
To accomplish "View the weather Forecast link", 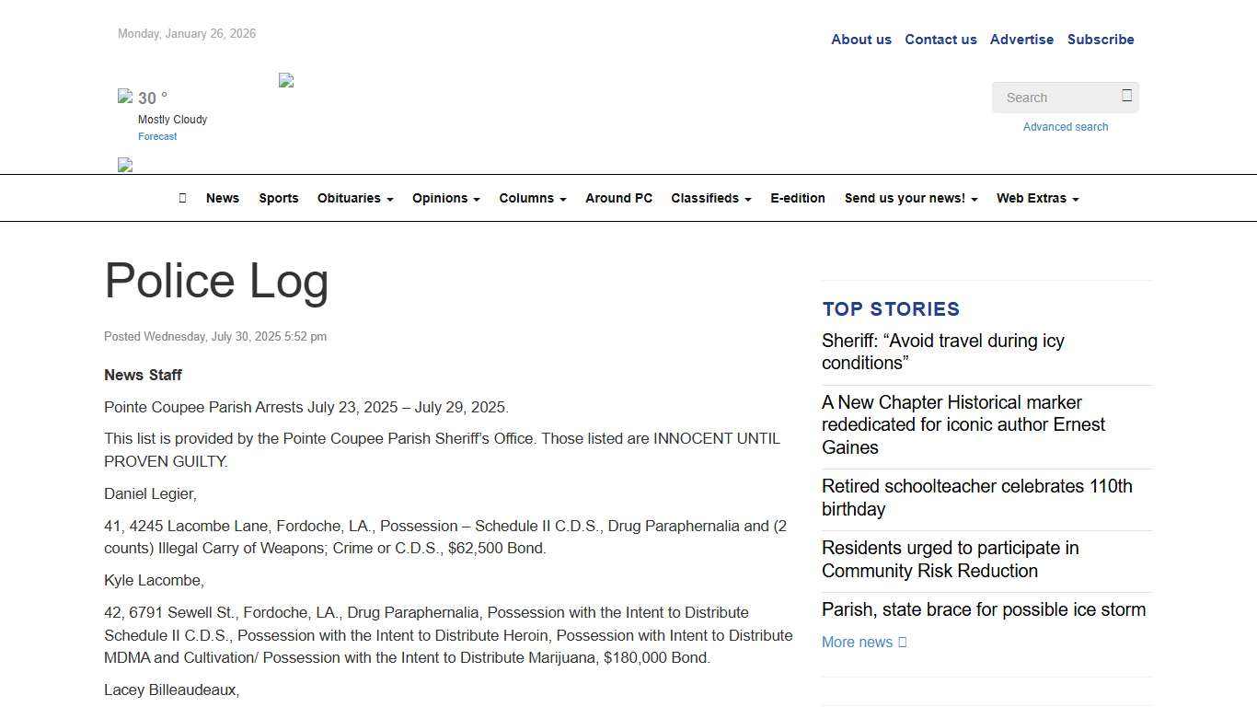I will coord(157,136).
